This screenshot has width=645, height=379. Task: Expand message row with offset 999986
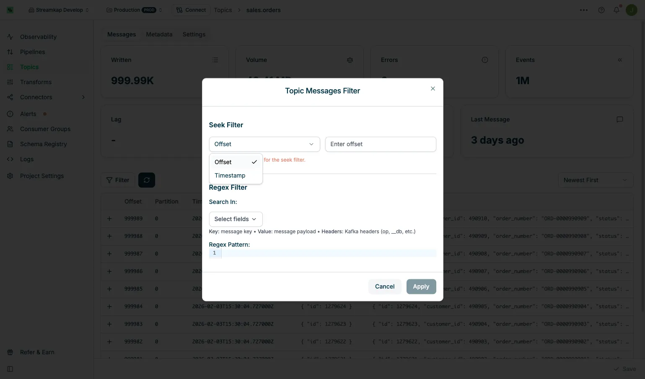point(109,271)
